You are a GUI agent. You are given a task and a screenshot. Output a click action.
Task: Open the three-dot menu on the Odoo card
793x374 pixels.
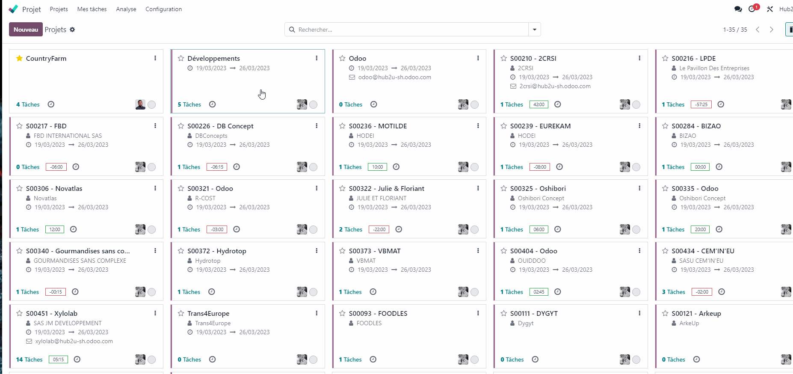(478, 58)
